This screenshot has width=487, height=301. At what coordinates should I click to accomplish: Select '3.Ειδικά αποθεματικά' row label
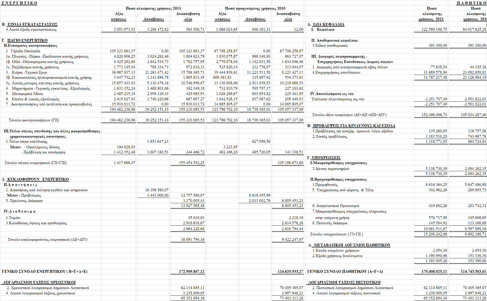(330, 45)
